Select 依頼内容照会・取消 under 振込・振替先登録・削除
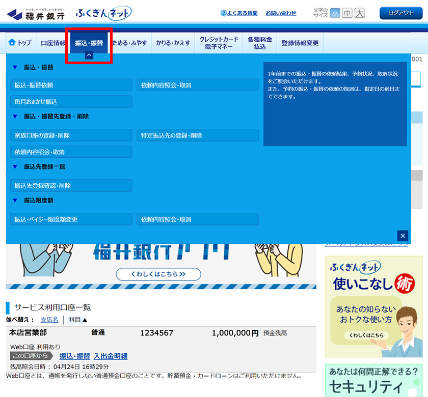 pos(71,152)
